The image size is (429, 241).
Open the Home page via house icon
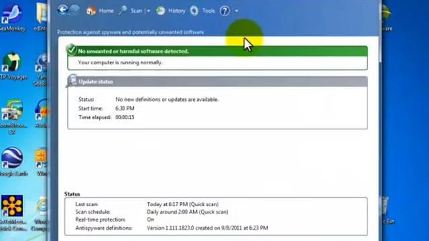click(x=91, y=11)
